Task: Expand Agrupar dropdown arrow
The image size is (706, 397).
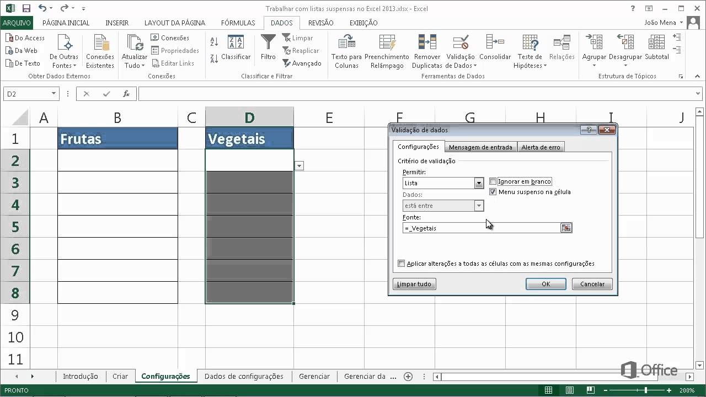Action: tap(594, 66)
